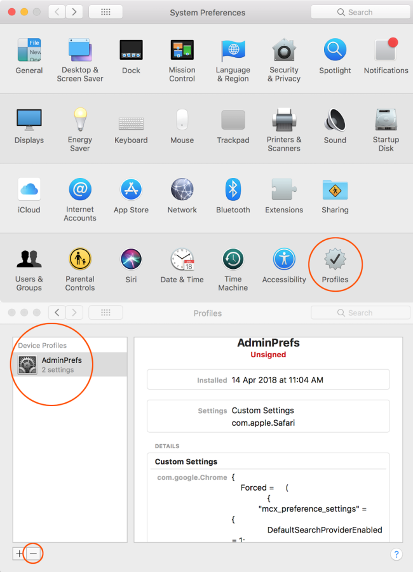Select the AdminPrefs device profile

coord(70,364)
